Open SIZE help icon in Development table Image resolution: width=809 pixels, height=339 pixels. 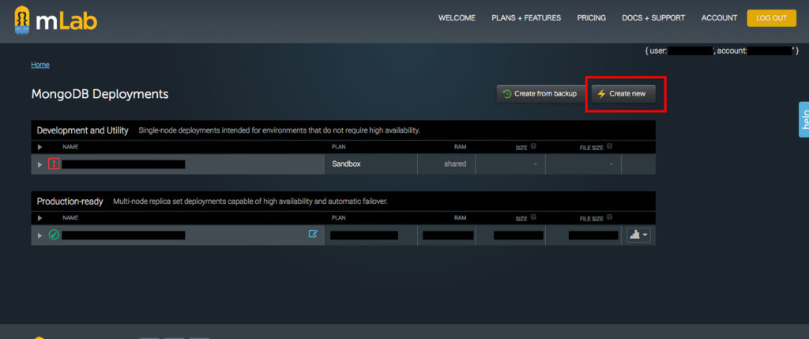533,146
